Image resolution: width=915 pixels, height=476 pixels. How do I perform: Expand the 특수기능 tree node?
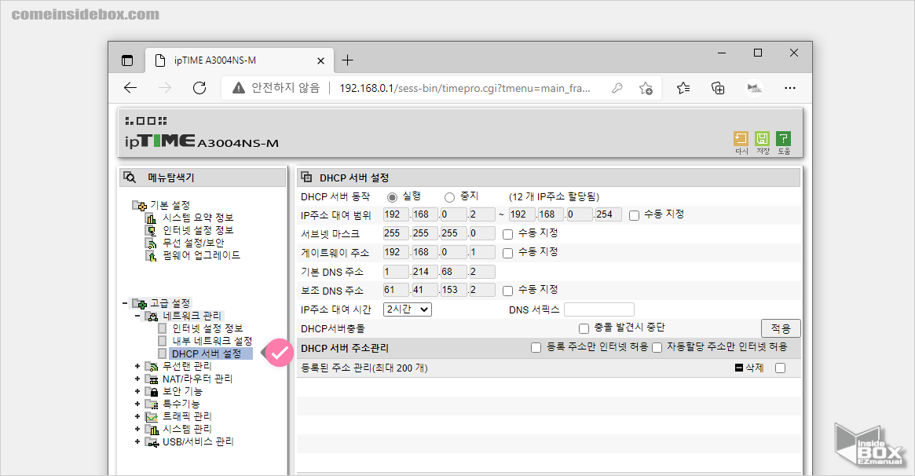[x=137, y=404]
